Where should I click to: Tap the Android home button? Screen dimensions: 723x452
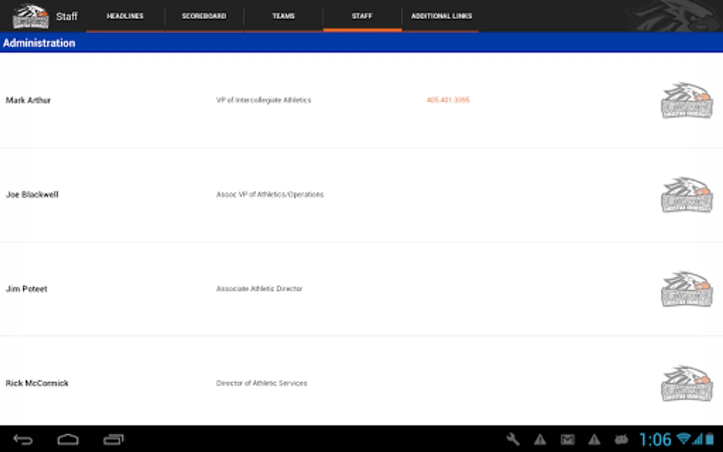[x=68, y=440]
